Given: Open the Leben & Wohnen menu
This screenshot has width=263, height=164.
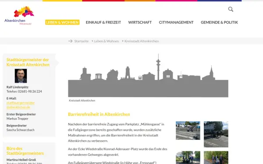Looking at the screenshot, I should pyautogui.click(x=62, y=22).
